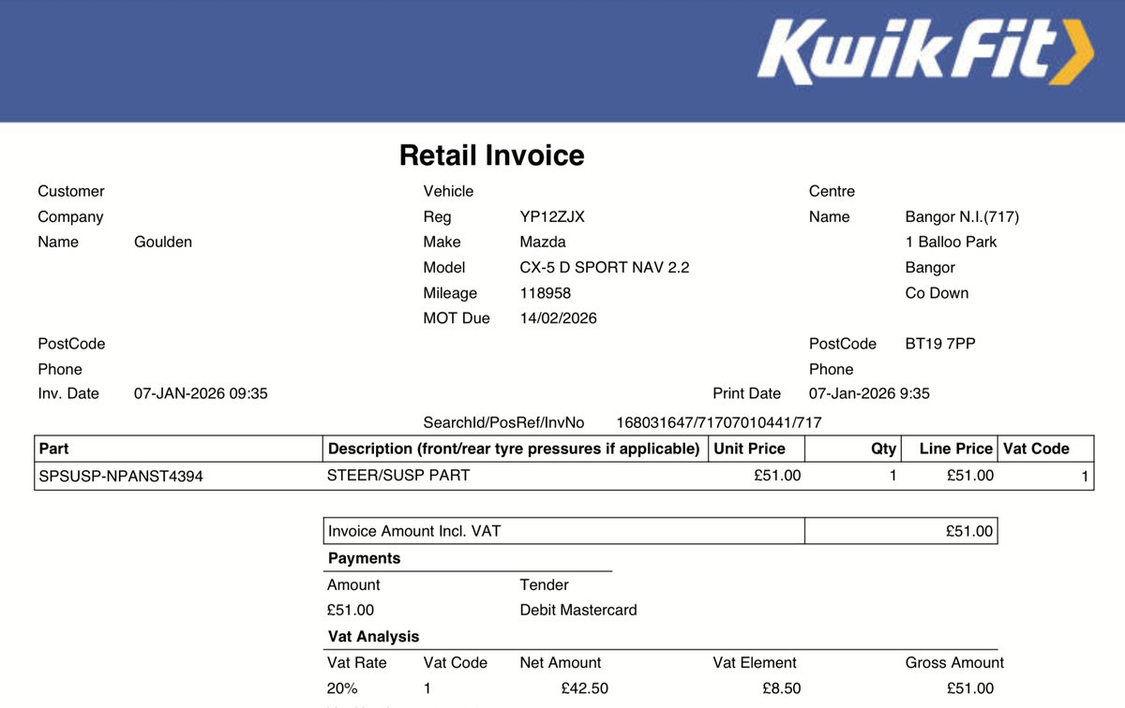Select the Invoice Amount Incl. VAT total £51.00

tap(968, 531)
